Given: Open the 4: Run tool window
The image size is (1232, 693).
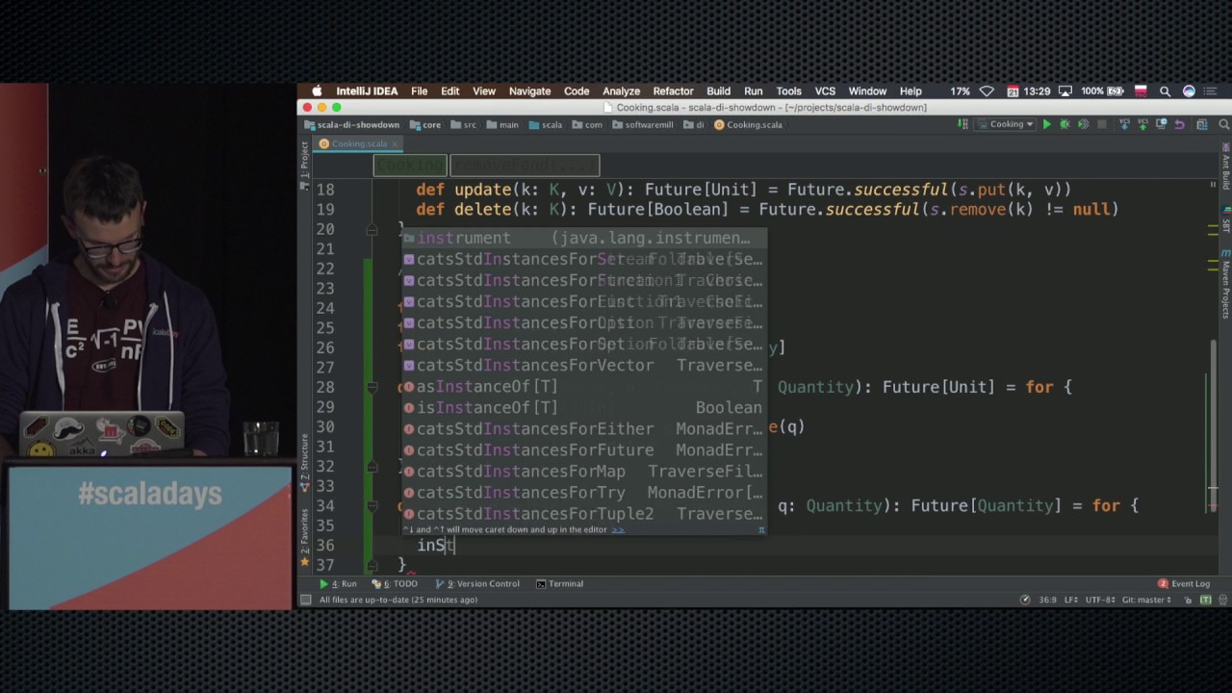Looking at the screenshot, I should (338, 583).
